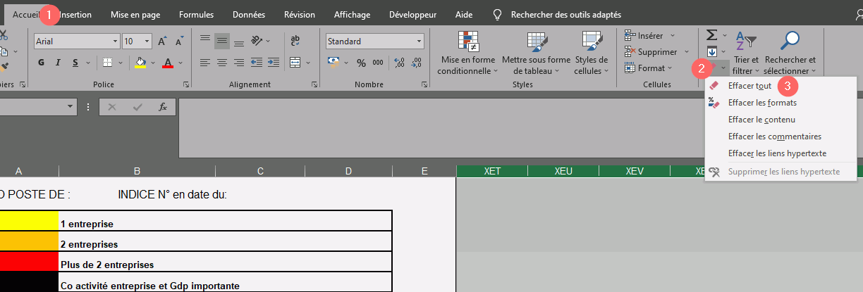Toggle italic formatting

coord(59,63)
